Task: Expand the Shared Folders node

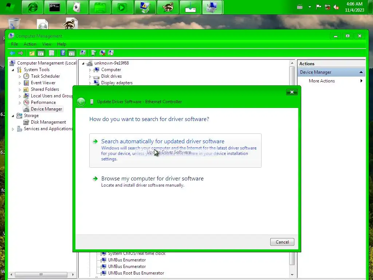Action: 20,90
